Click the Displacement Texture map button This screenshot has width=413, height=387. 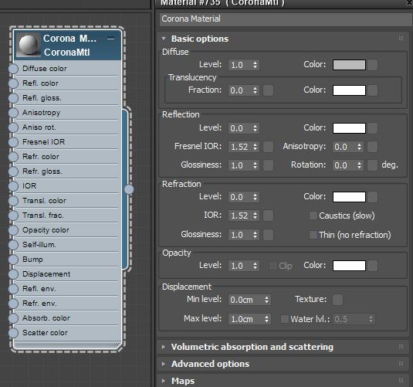(337, 300)
